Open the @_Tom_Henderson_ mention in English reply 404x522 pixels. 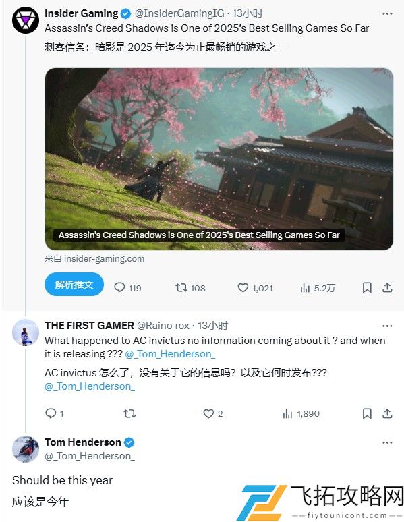click(170, 354)
